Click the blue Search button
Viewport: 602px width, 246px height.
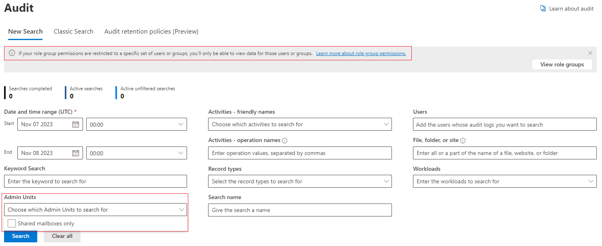[21, 236]
